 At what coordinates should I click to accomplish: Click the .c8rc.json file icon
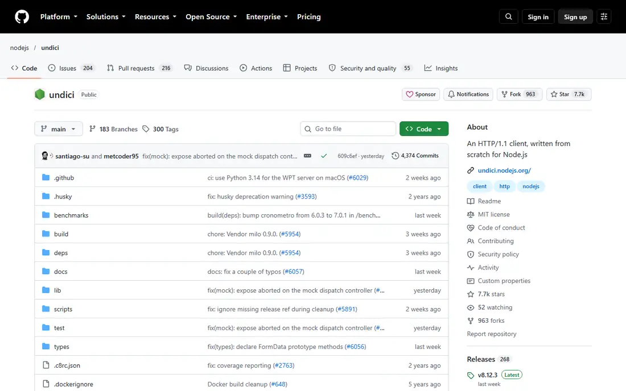click(46, 365)
